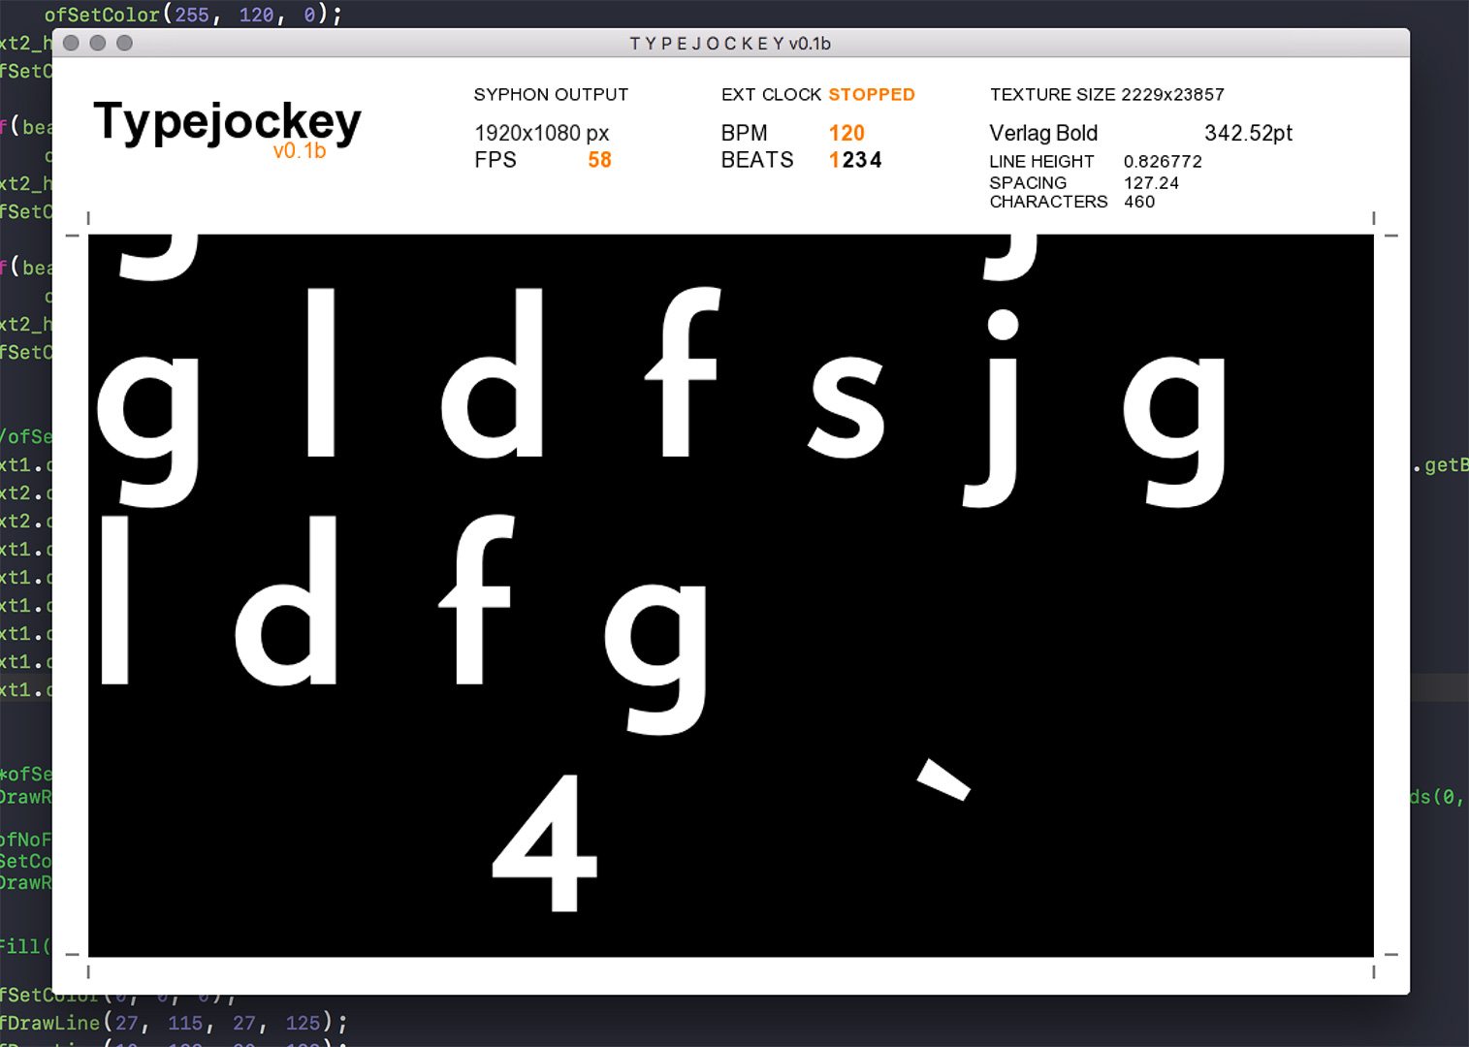Click the characters count 460
The height and width of the screenshot is (1047, 1469).
click(x=1139, y=202)
